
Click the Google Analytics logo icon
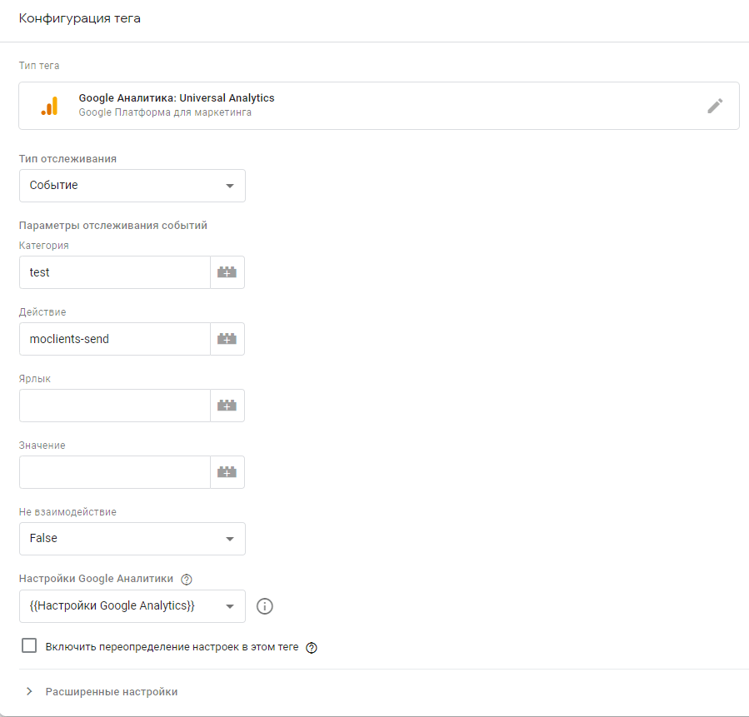coord(49,106)
